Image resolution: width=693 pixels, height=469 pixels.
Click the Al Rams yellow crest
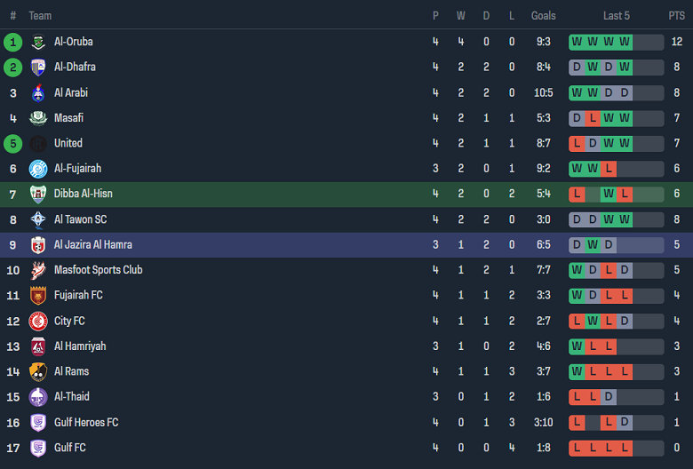38,372
